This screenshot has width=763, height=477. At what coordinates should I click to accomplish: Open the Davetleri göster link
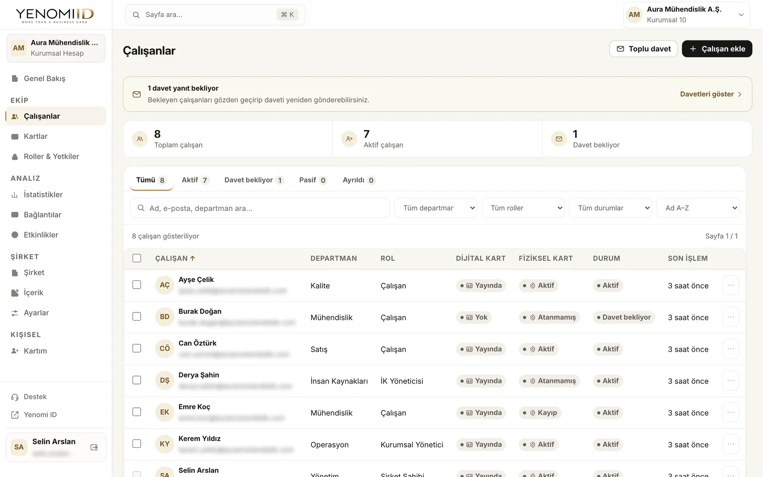pos(711,94)
